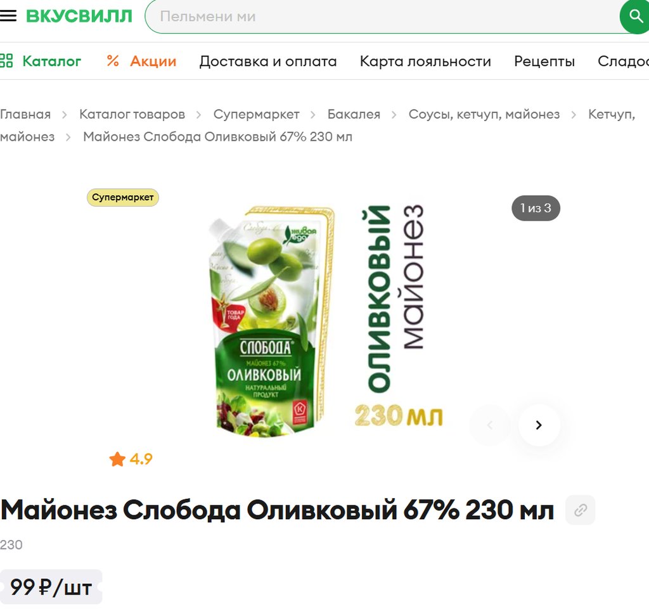Open Бакалея breadcrumb link

tap(354, 114)
